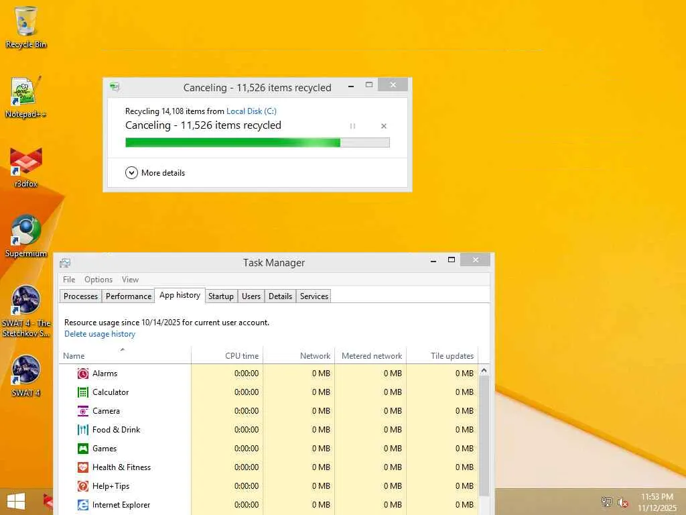This screenshot has width=686, height=515.
Task: Click the taskbar clock showing 11:53 PM
Action: [657, 497]
